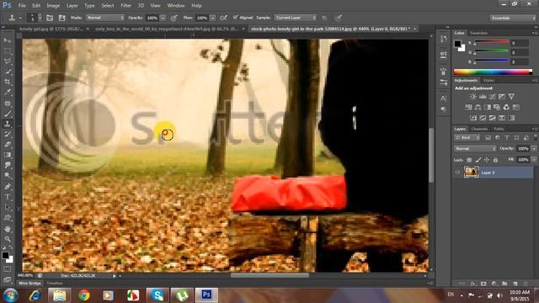Screen dimensions: 539x303
Task: Toggle layer filtering switch
Action: click(x=536, y=137)
